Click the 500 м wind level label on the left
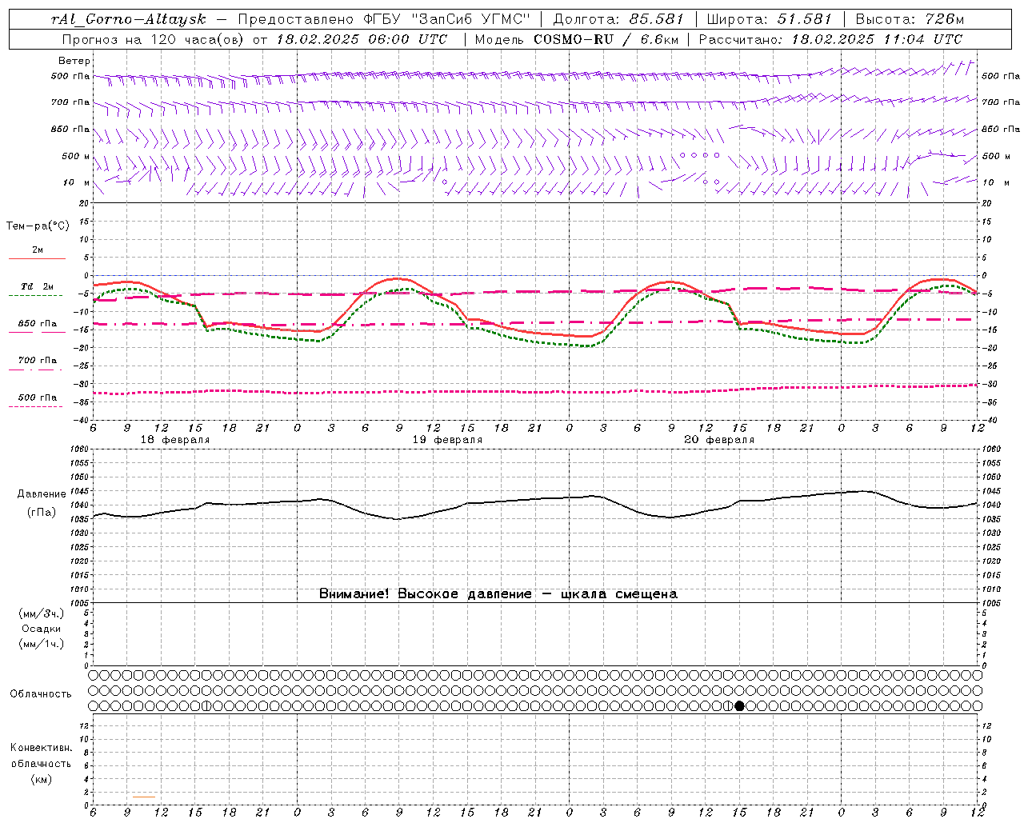This screenshot has width=1024, height=819. tap(76, 156)
